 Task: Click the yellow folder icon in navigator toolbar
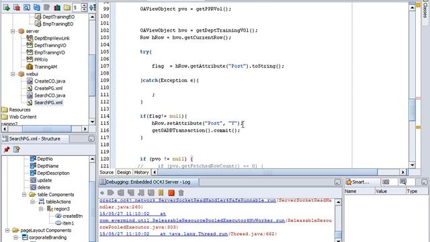tap(67, 7)
